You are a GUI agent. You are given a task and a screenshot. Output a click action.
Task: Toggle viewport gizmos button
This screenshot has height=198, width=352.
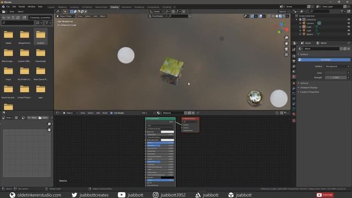[252, 16]
